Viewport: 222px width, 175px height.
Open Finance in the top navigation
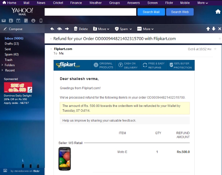click(x=76, y=3)
